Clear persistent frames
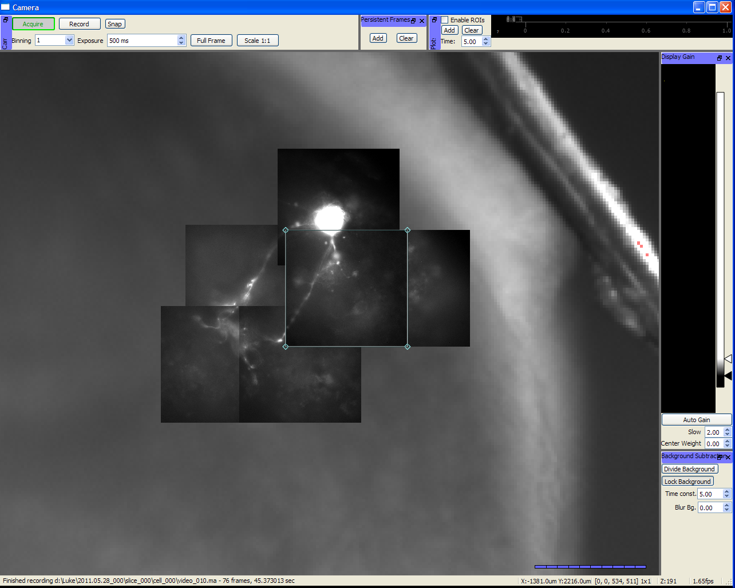Screen dimensions: 735x588 tap(406, 38)
